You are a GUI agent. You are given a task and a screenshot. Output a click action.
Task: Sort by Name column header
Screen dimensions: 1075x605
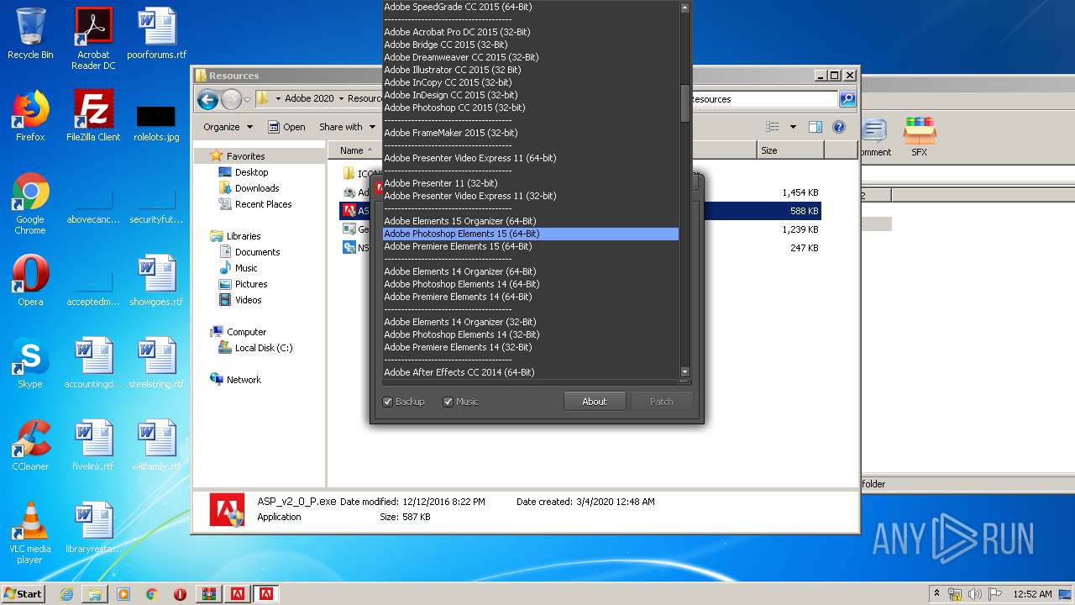pos(354,150)
